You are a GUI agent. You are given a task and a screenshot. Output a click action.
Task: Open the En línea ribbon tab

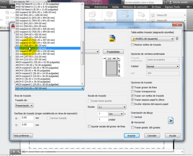coord(156,7)
